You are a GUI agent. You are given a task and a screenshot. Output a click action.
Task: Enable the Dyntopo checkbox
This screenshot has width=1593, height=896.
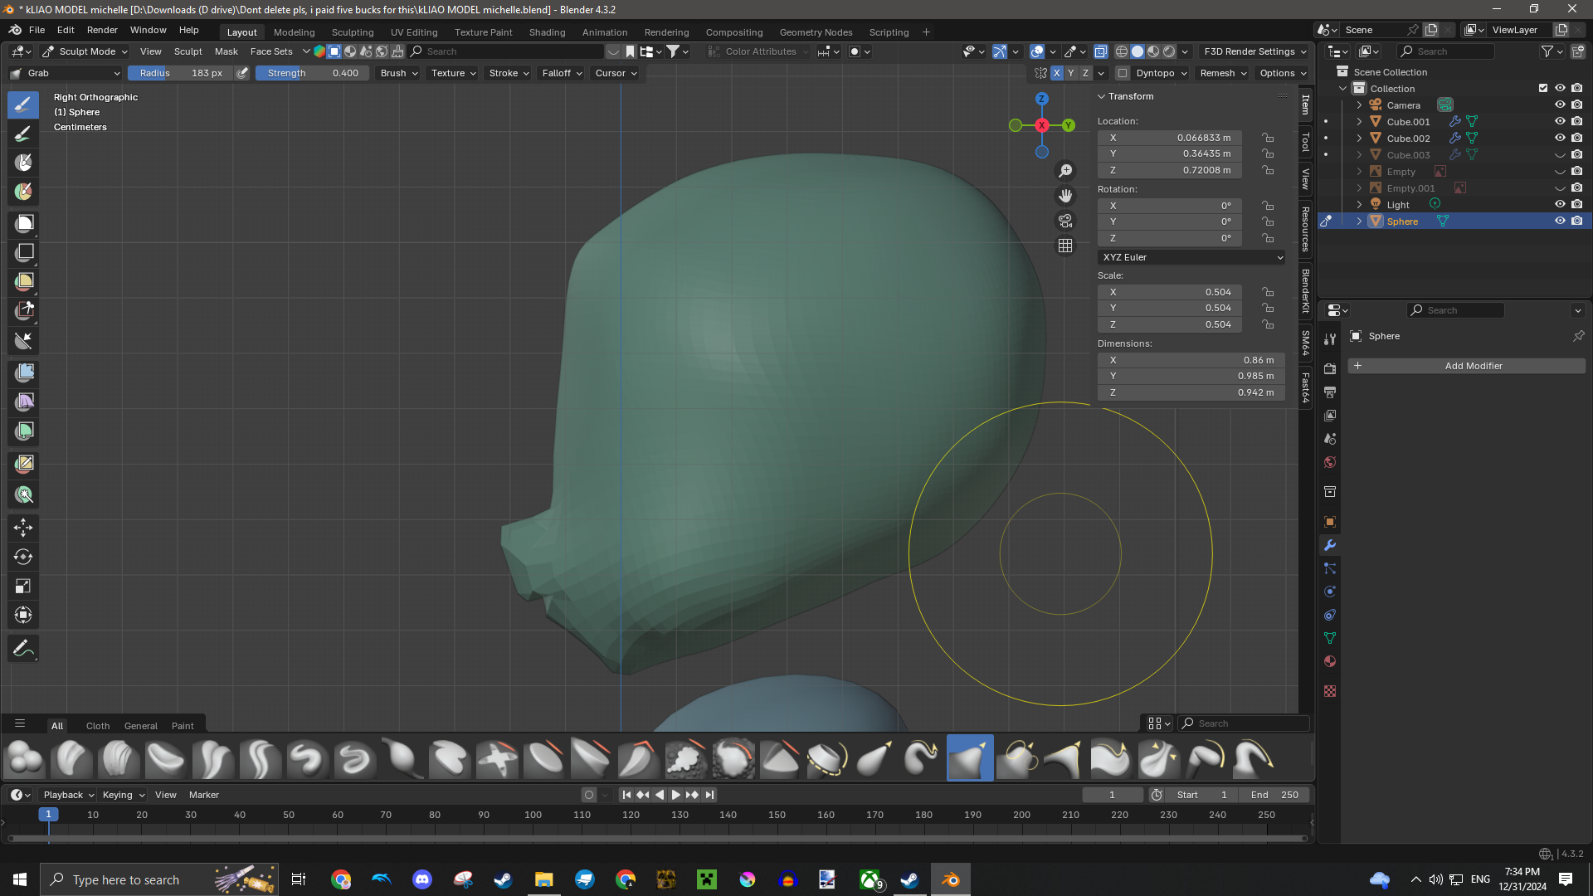click(1123, 73)
